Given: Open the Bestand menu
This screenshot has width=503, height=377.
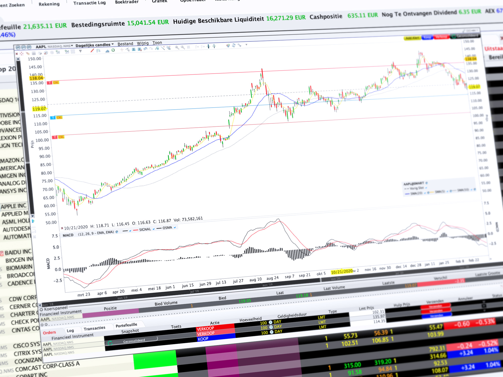Looking at the screenshot, I should [x=125, y=44].
